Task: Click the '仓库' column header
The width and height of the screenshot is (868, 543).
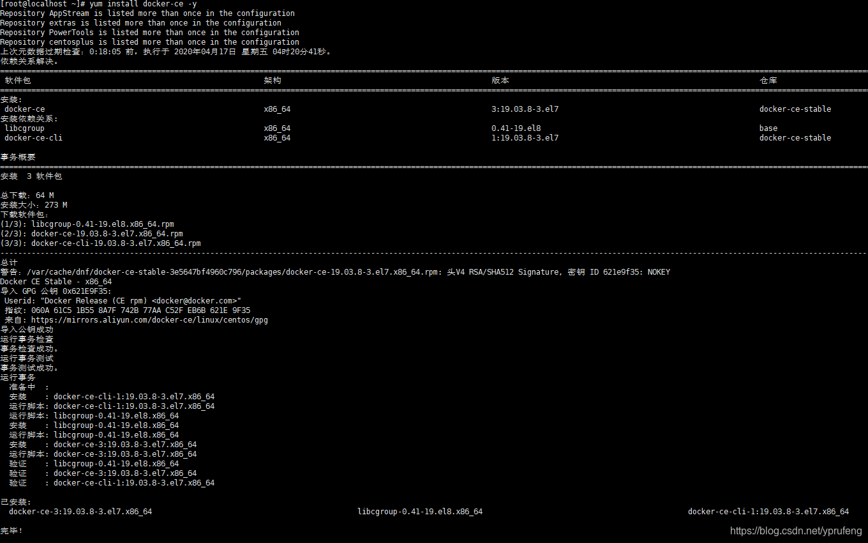Action: (768, 80)
